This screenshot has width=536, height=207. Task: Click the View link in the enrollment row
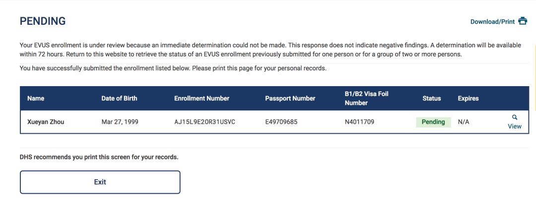coord(515,126)
